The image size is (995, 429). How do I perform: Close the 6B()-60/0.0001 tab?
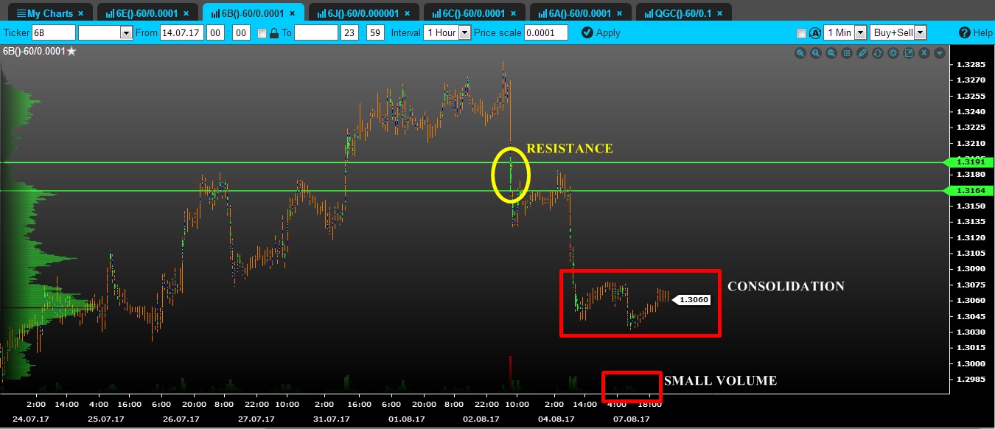(x=293, y=13)
